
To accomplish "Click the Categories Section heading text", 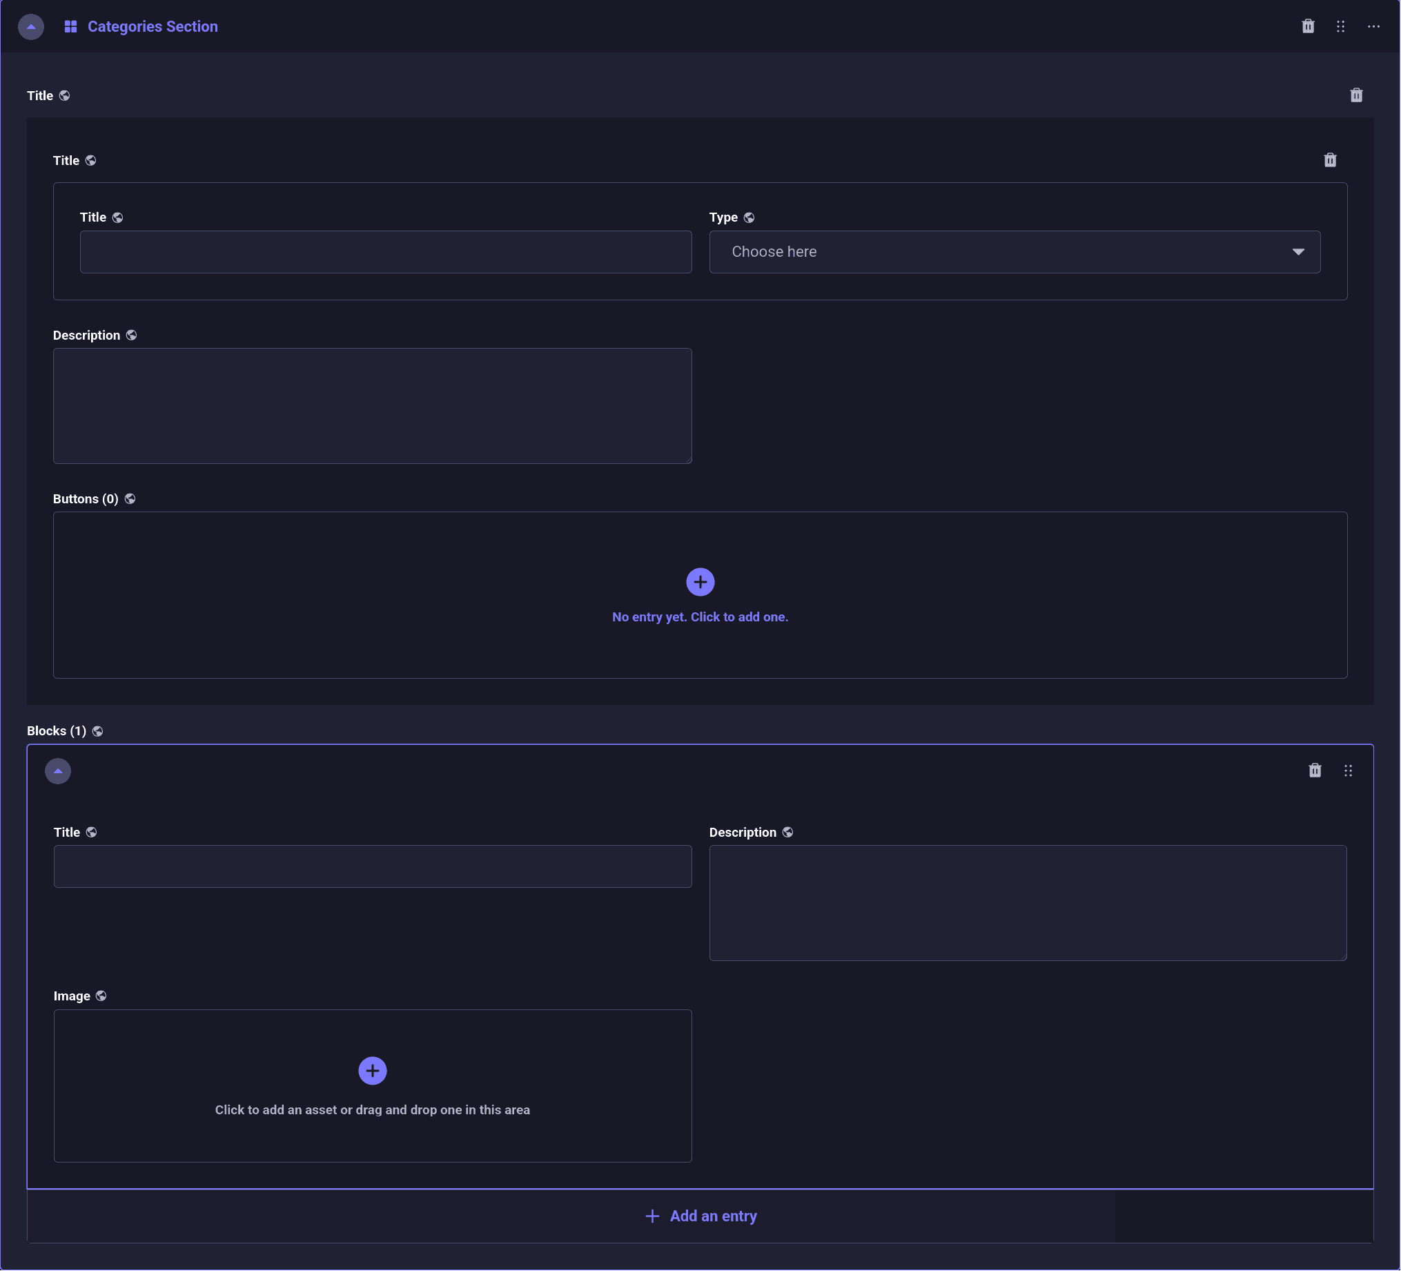I will tap(153, 26).
